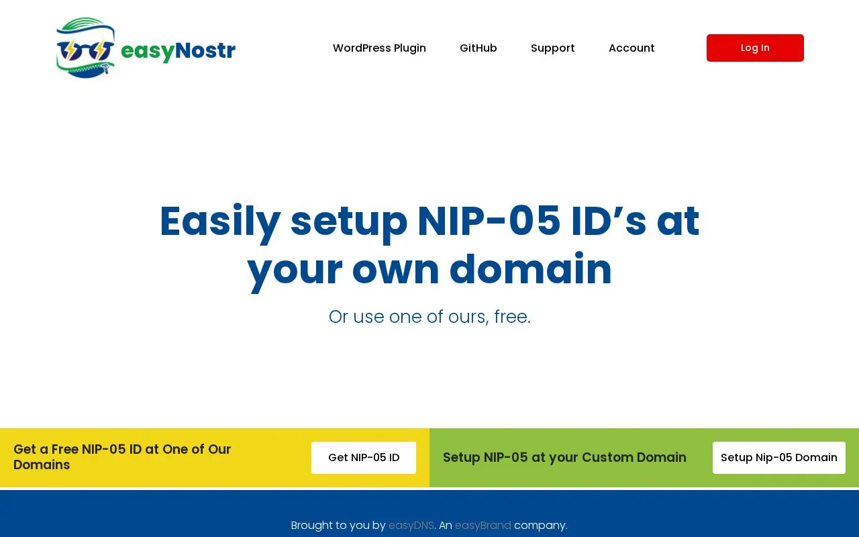This screenshot has width=859, height=537.
Task: Go to the Support page
Action: tap(553, 48)
